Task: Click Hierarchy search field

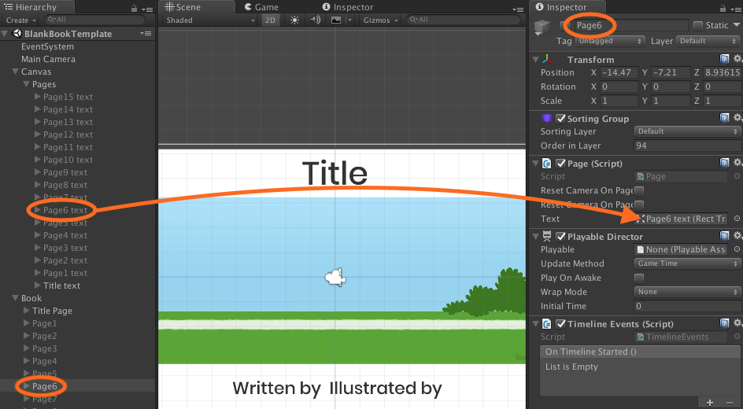Action: [x=94, y=20]
